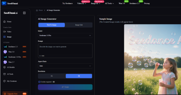Click the SeedOmni.ai sidebar title
181x95 pixels.
click(x=11, y=13)
